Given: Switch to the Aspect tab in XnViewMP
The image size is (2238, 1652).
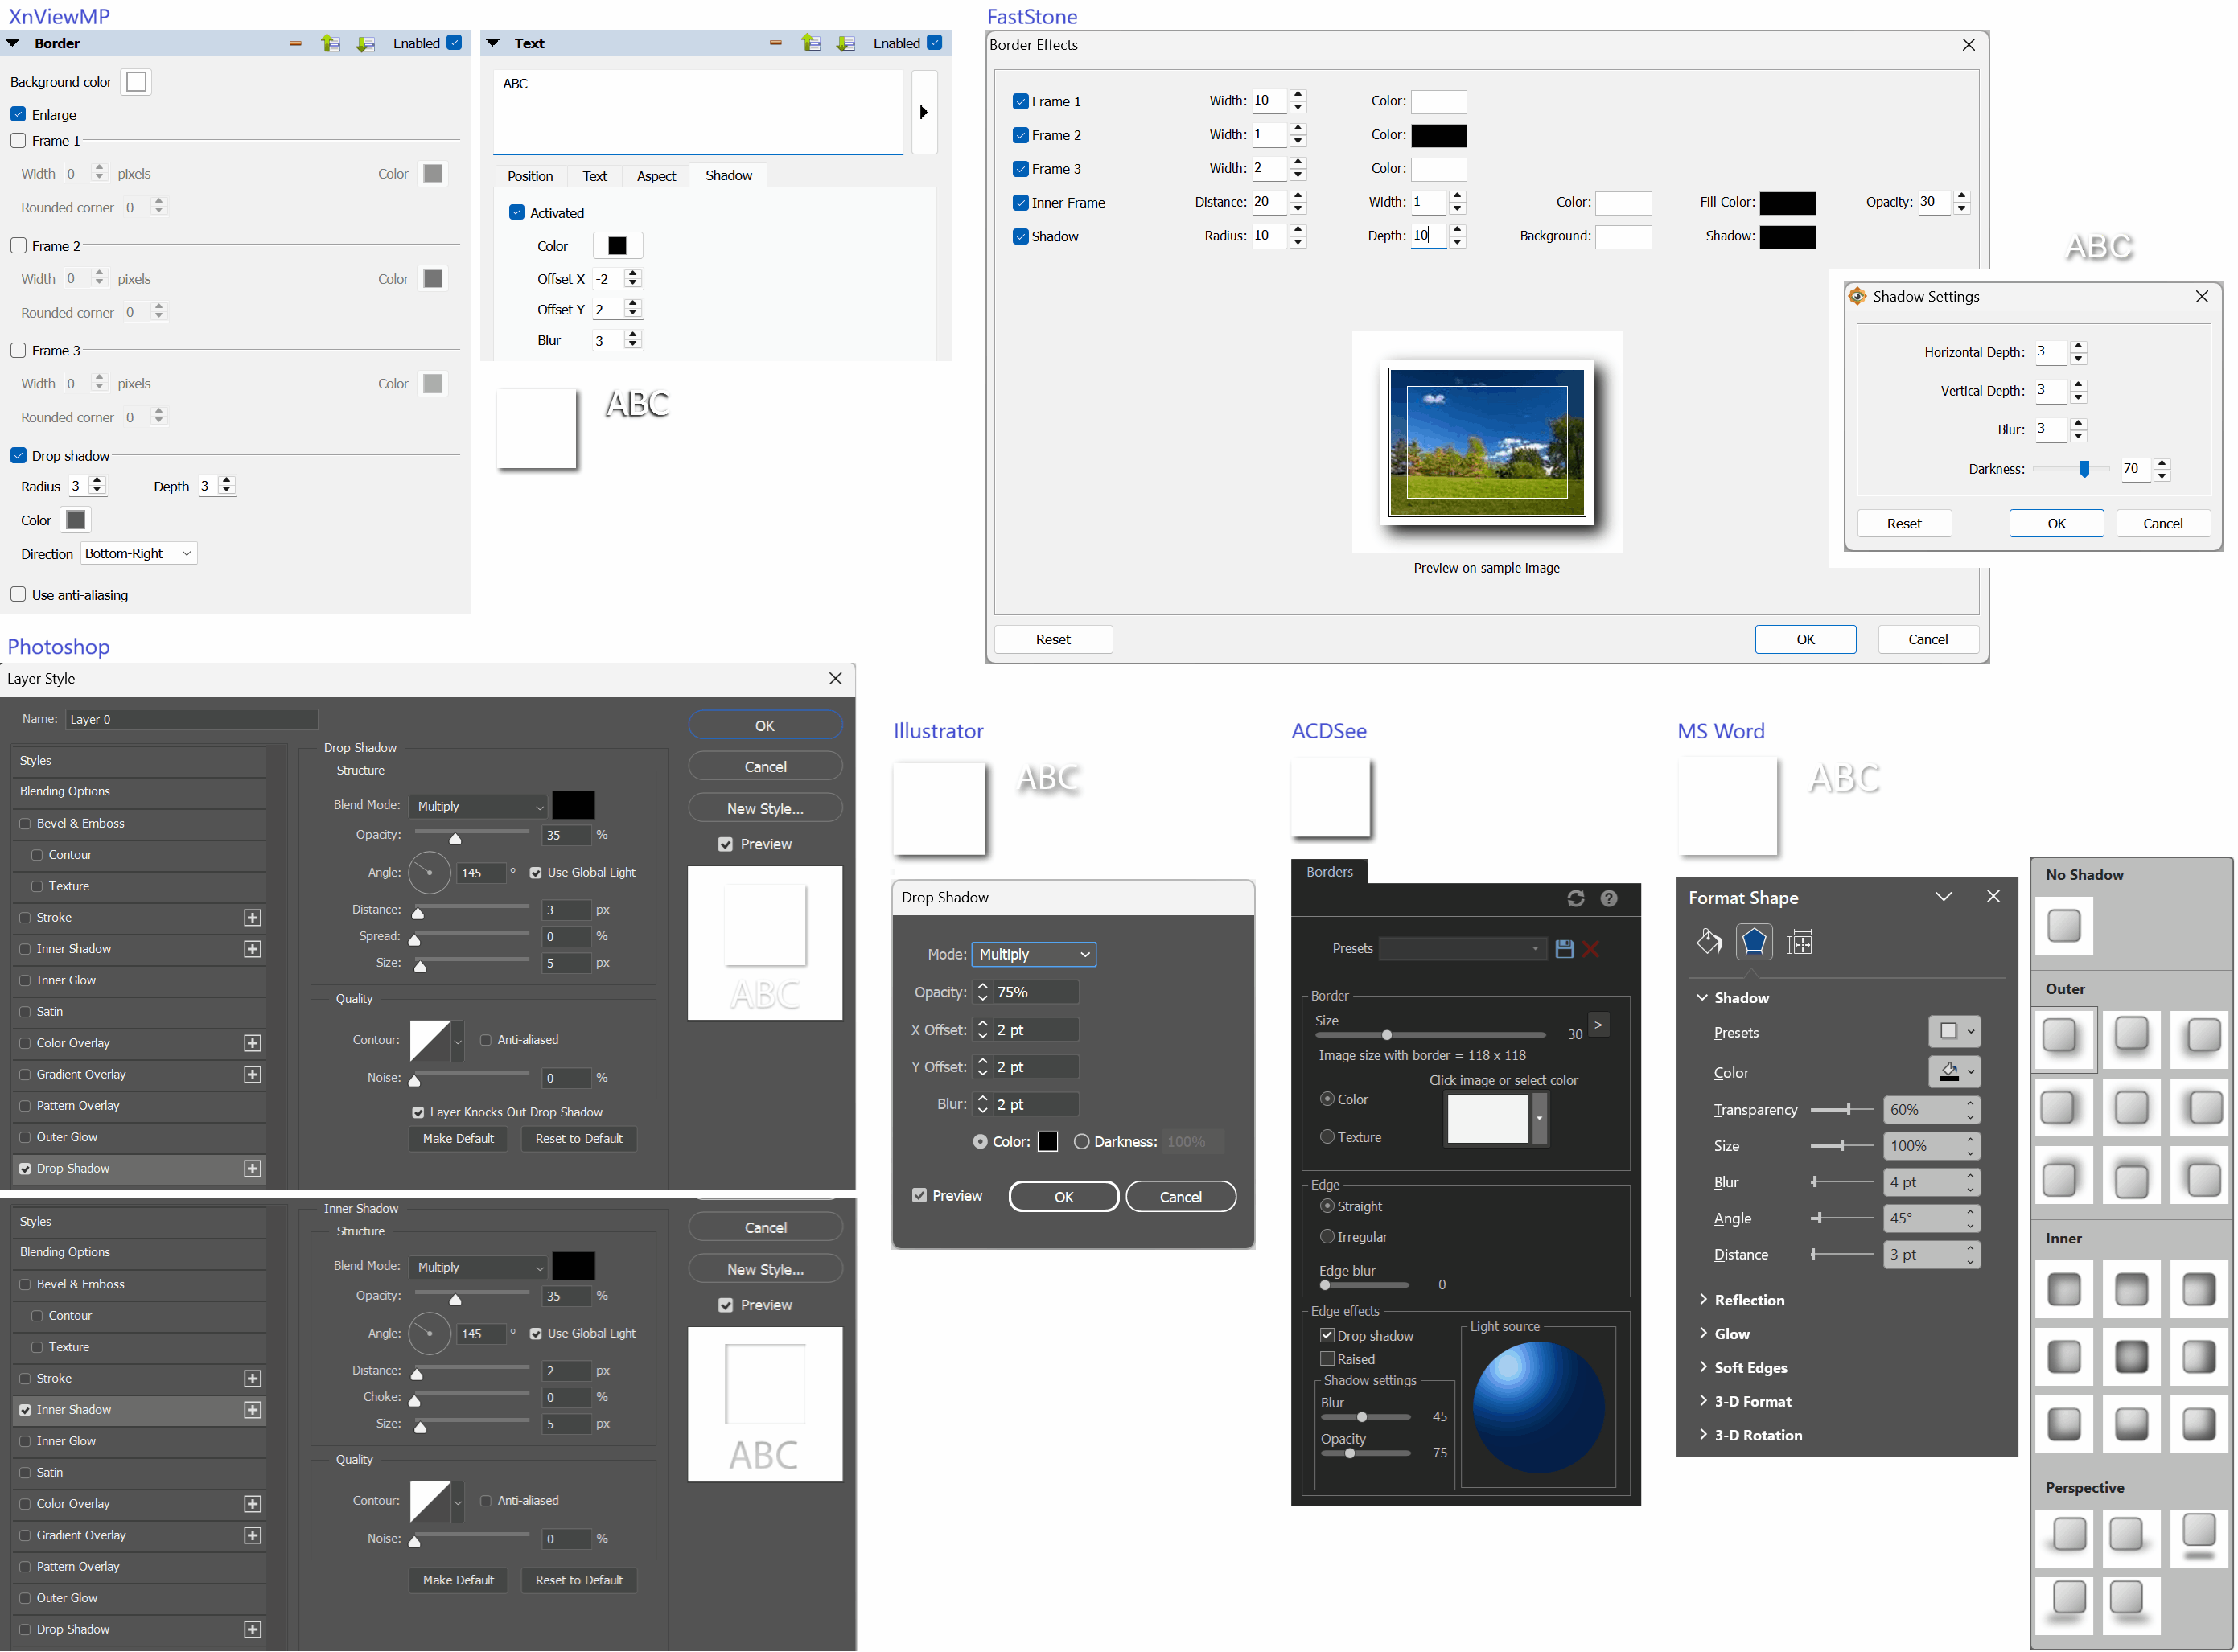Looking at the screenshot, I should pos(656,176).
